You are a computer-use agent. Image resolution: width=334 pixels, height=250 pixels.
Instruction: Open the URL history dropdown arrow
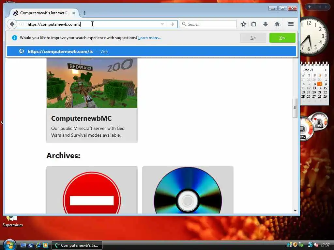click(162, 24)
